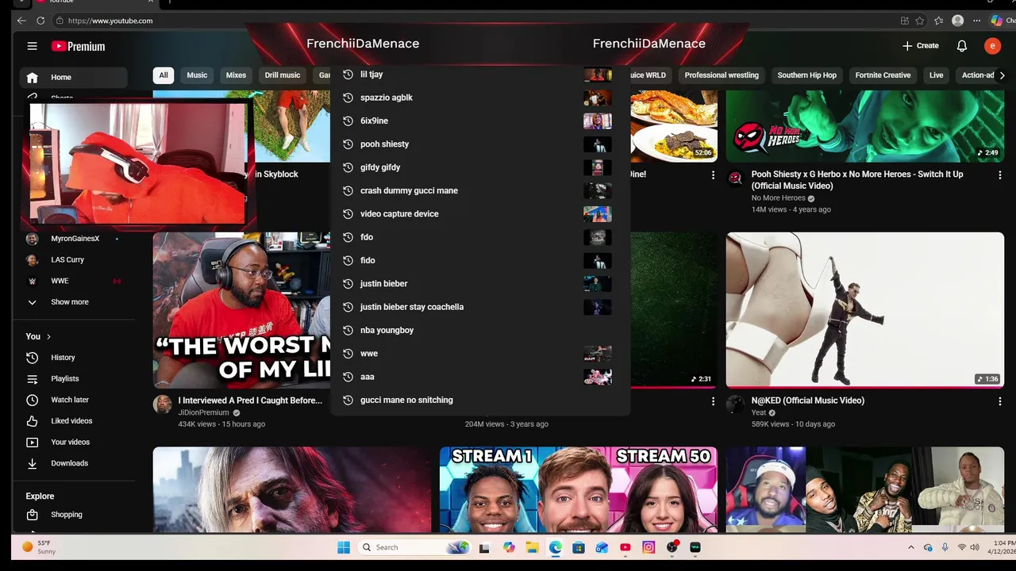Screen dimensions: 1016x571
Task: Choose 'video capture device' suggestion
Action: [480, 214]
